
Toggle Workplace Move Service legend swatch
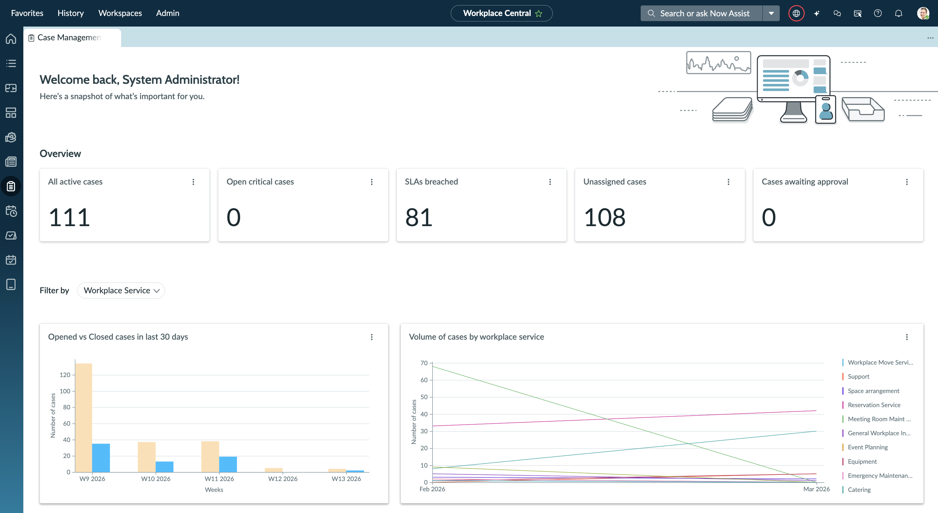point(843,363)
